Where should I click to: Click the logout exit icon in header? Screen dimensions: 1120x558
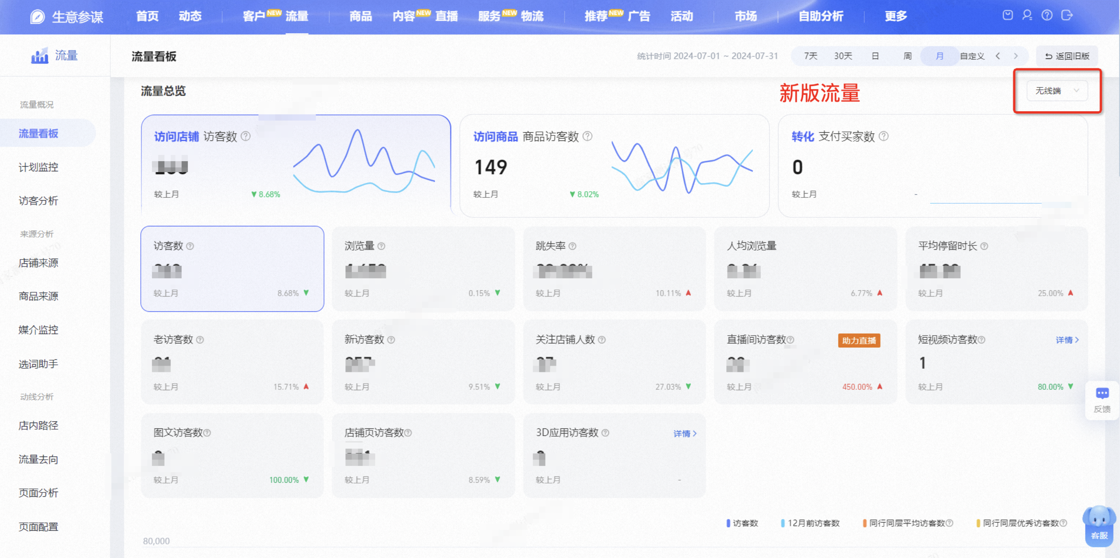click(1067, 16)
